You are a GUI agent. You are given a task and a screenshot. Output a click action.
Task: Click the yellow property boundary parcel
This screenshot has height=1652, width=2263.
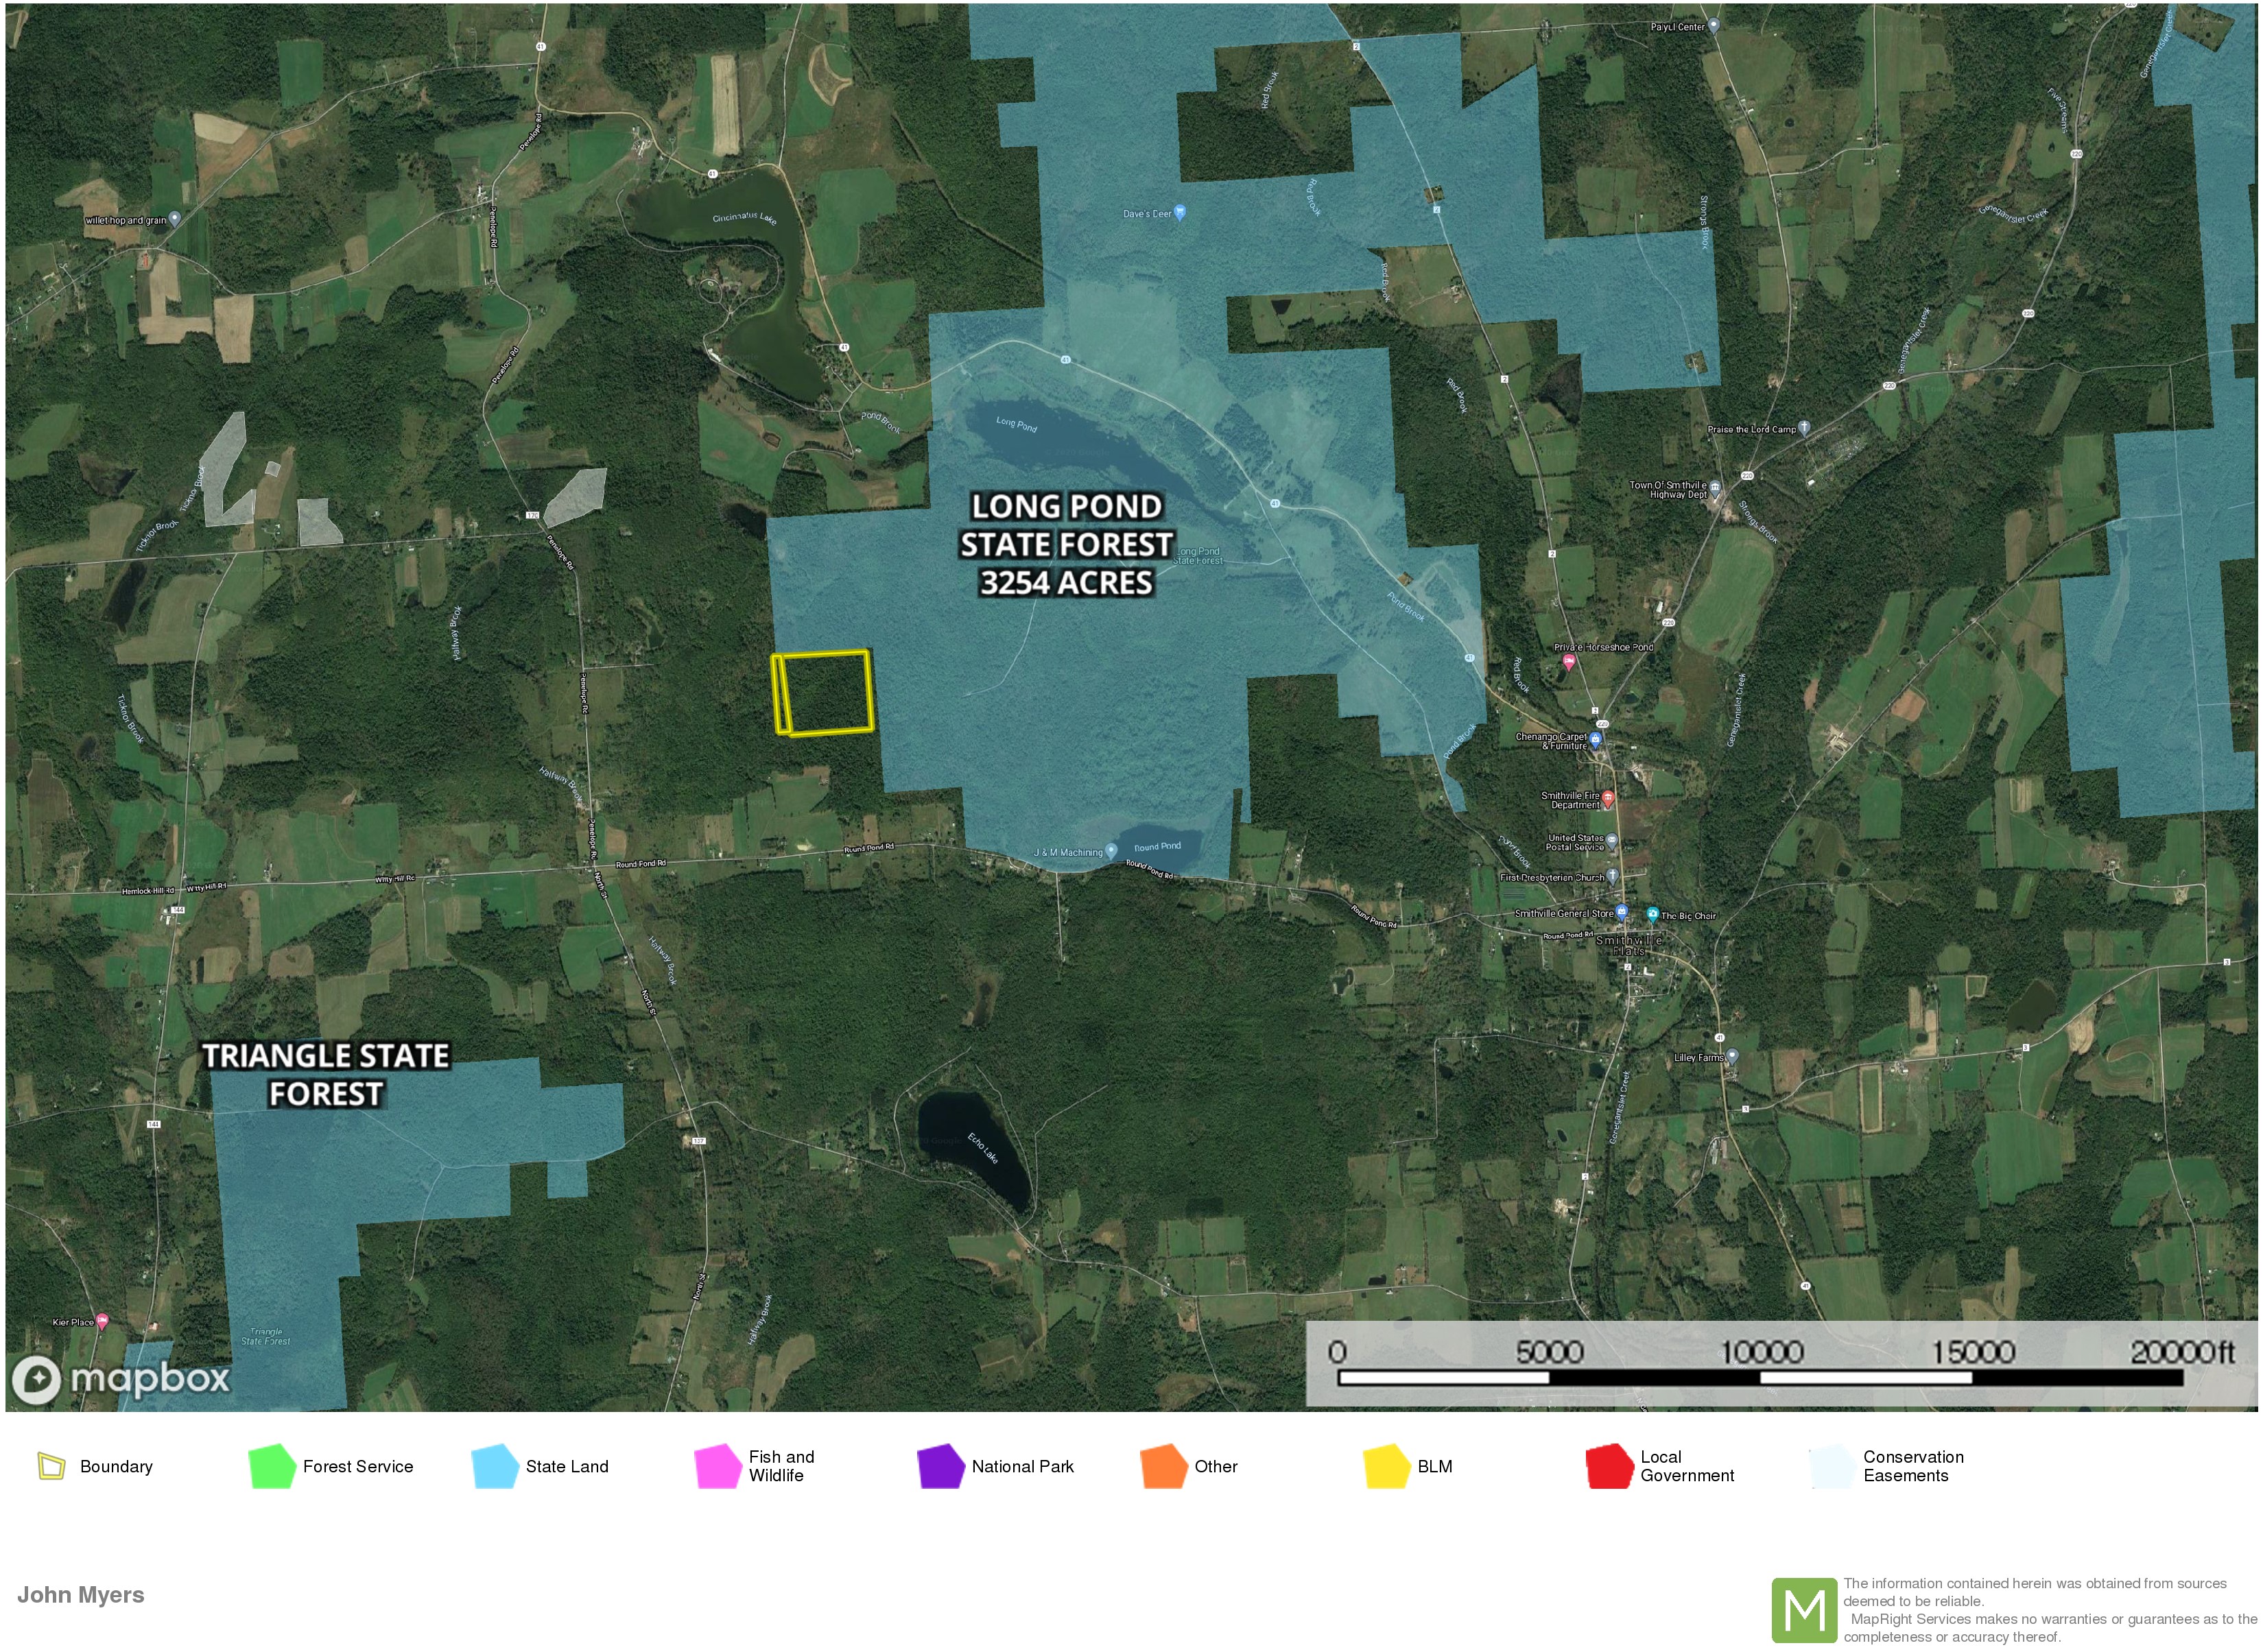827,693
